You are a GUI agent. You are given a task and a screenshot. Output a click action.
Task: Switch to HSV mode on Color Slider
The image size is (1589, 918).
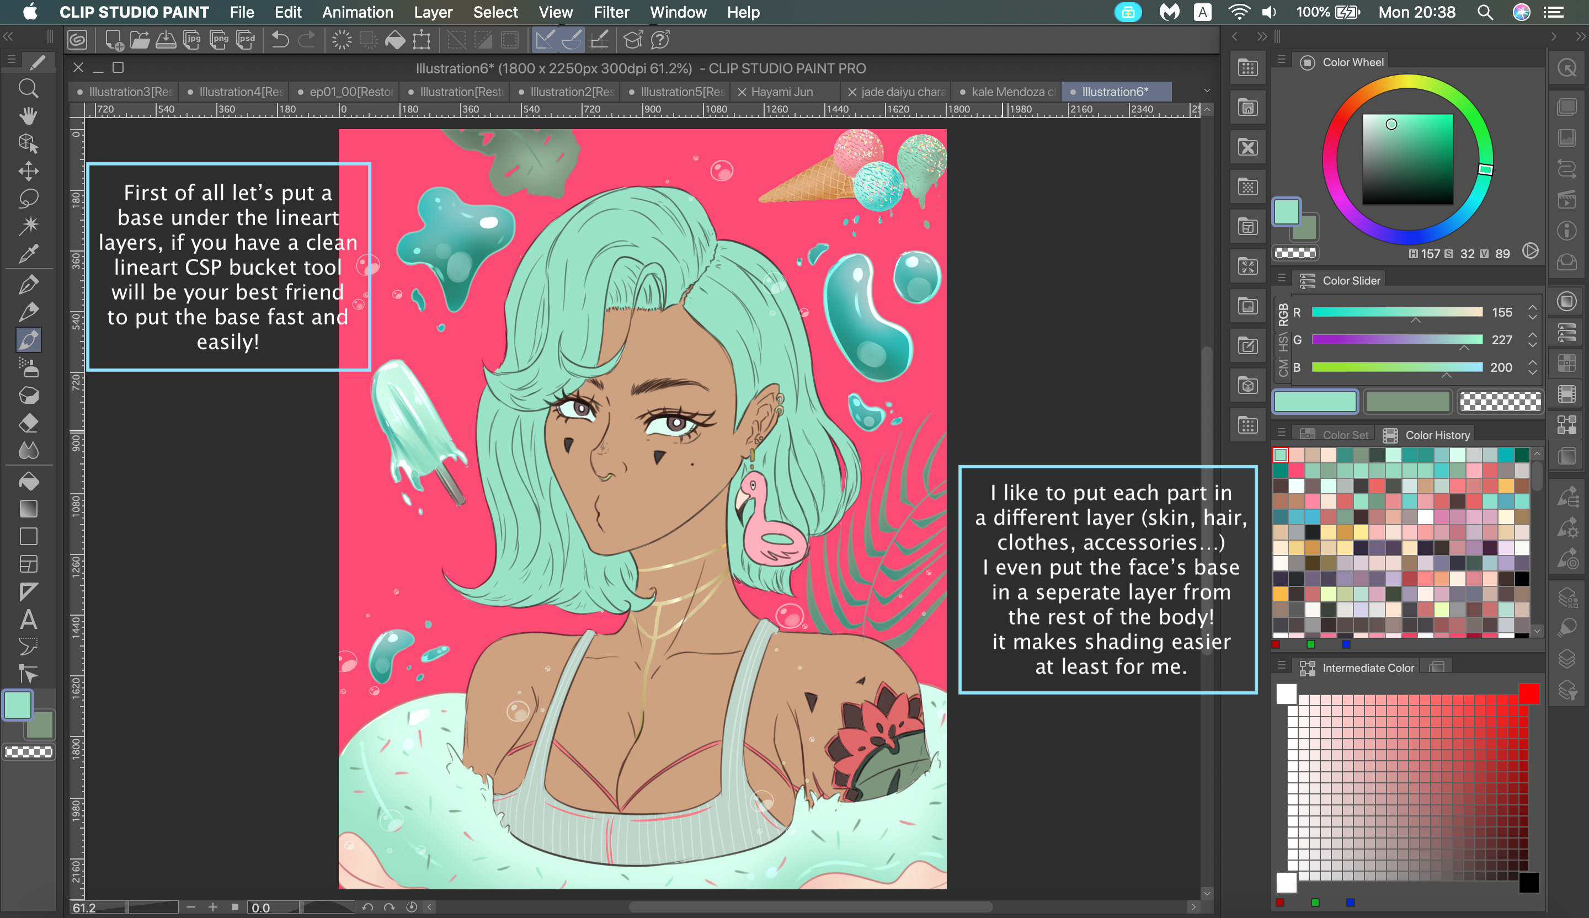(x=1283, y=341)
